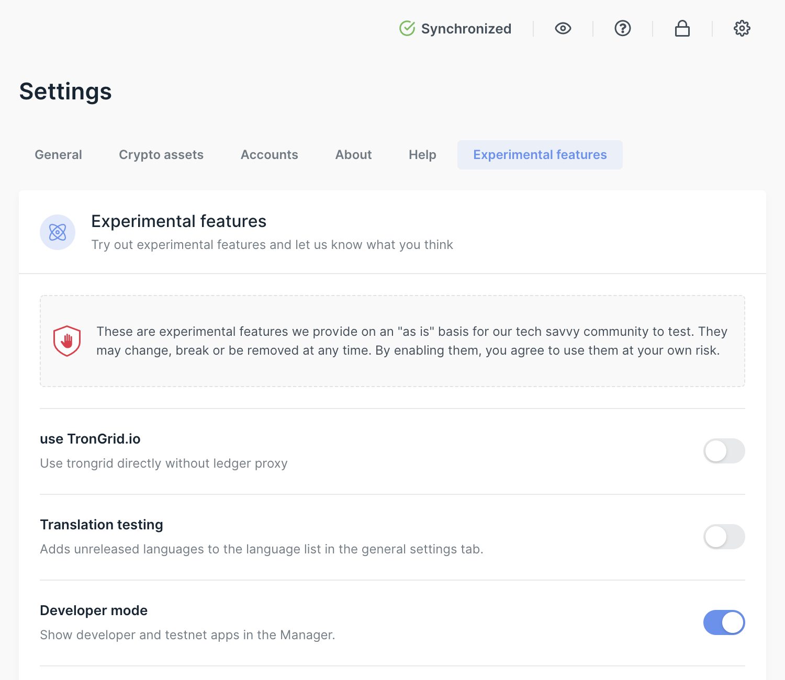
Task: Click the Settings page heading
Action: 65,92
